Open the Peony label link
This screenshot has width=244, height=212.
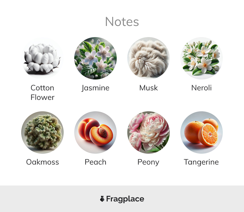pyautogui.click(x=149, y=162)
